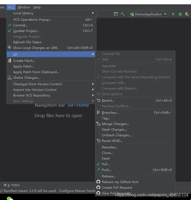Click Rebase my GitHub fork
This screenshot has height=200, width=191.
point(135,182)
